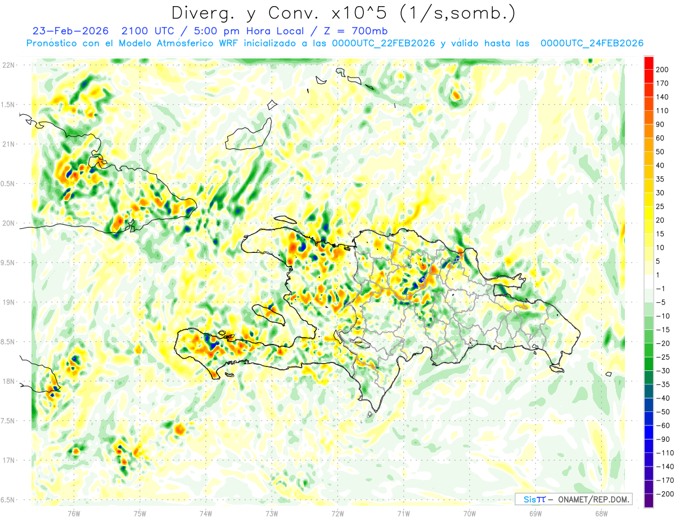The width and height of the screenshot is (675, 521).
Task: Click the '-20' colorbar label
Action: pos(663,343)
